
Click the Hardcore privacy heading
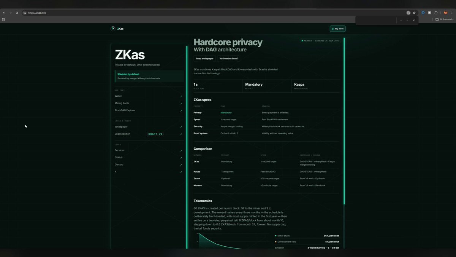pyautogui.click(x=228, y=42)
